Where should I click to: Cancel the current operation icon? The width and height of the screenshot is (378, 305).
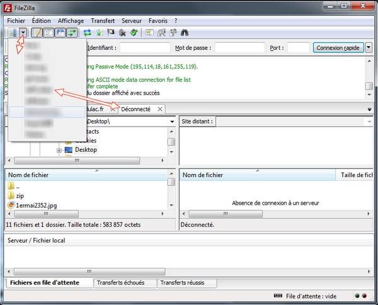(111, 33)
